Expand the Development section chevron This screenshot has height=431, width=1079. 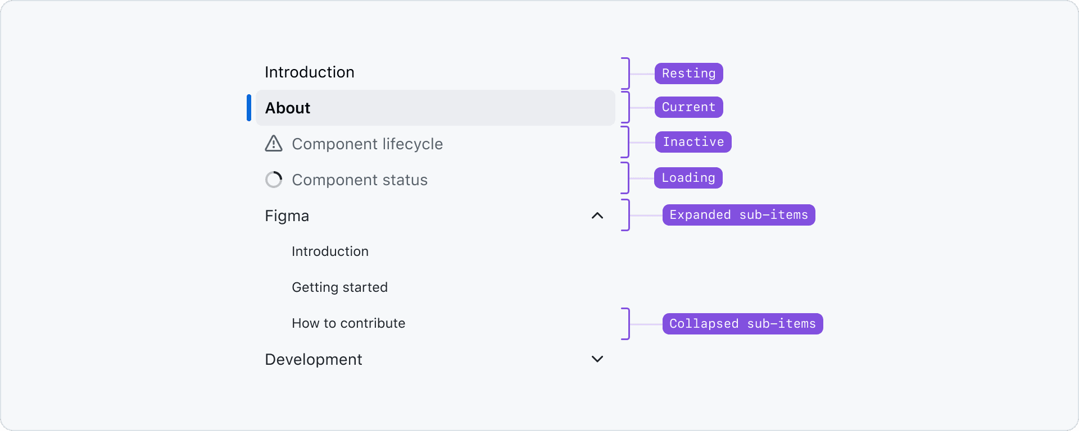point(597,359)
